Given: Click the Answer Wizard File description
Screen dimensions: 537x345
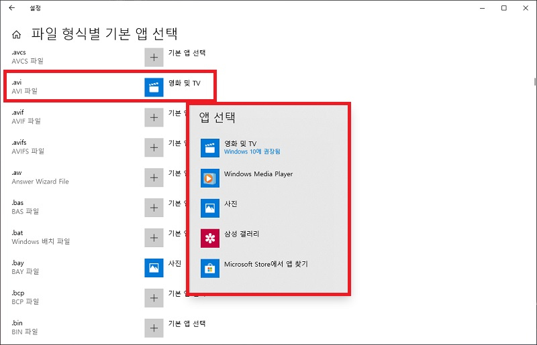Looking at the screenshot, I should click(40, 182).
